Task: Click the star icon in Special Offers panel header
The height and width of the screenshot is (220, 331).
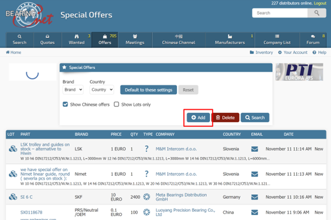Action: tap(64, 67)
